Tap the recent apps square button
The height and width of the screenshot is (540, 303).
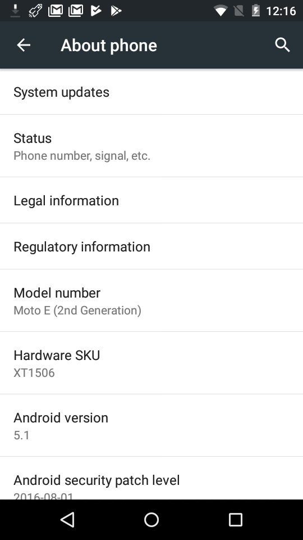point(236,519)
